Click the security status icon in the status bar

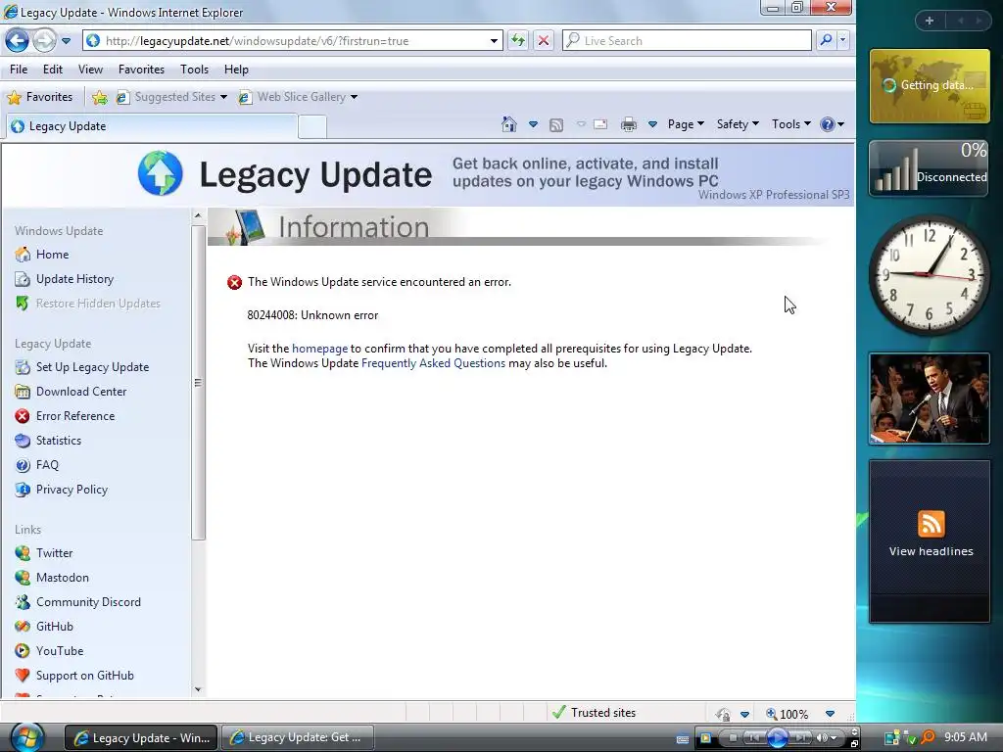(724, 714)
